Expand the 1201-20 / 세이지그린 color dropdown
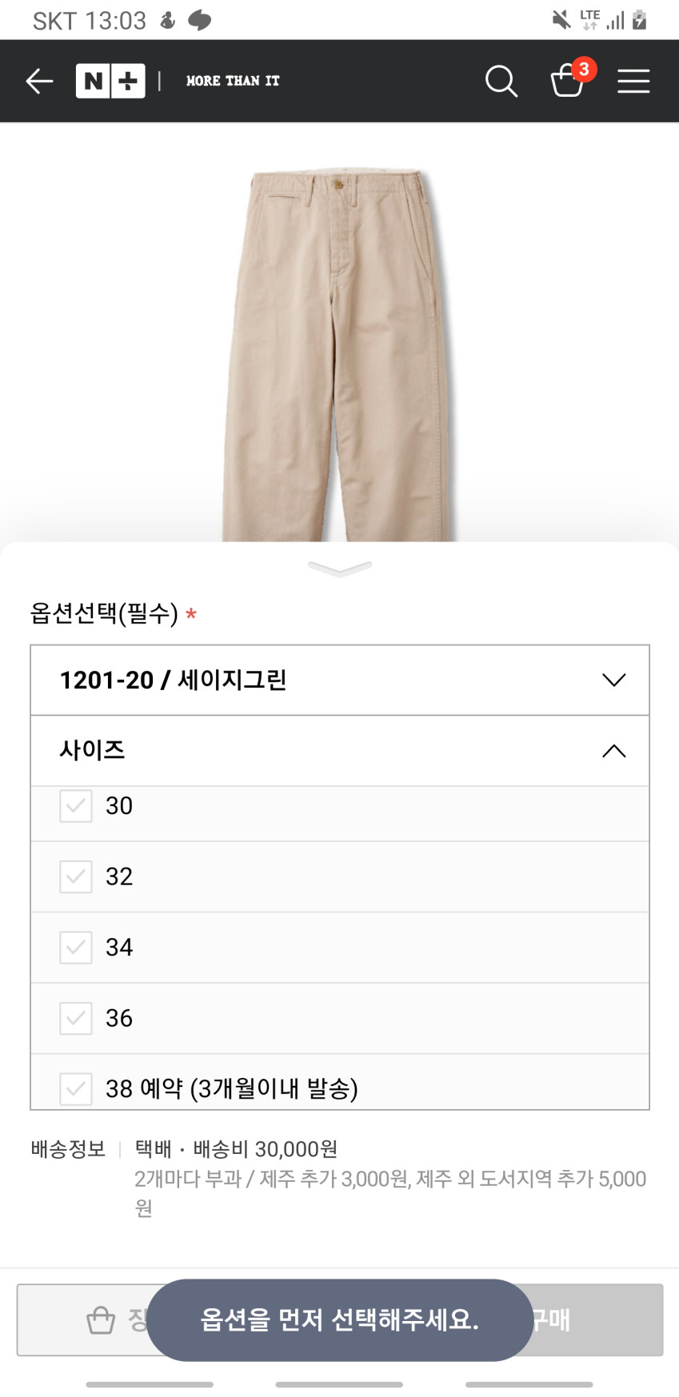 (x=340, y=680)
